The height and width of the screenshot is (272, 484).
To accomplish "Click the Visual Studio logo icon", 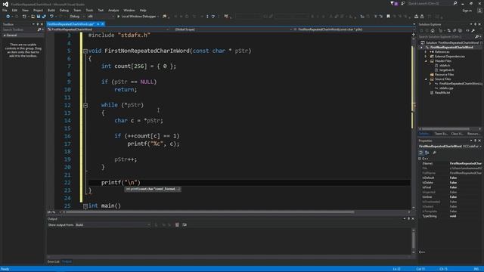I will 5,4.
